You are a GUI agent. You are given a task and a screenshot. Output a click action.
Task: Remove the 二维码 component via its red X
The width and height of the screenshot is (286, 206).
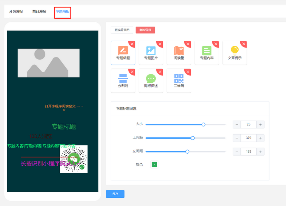click(x=188, y=71)
